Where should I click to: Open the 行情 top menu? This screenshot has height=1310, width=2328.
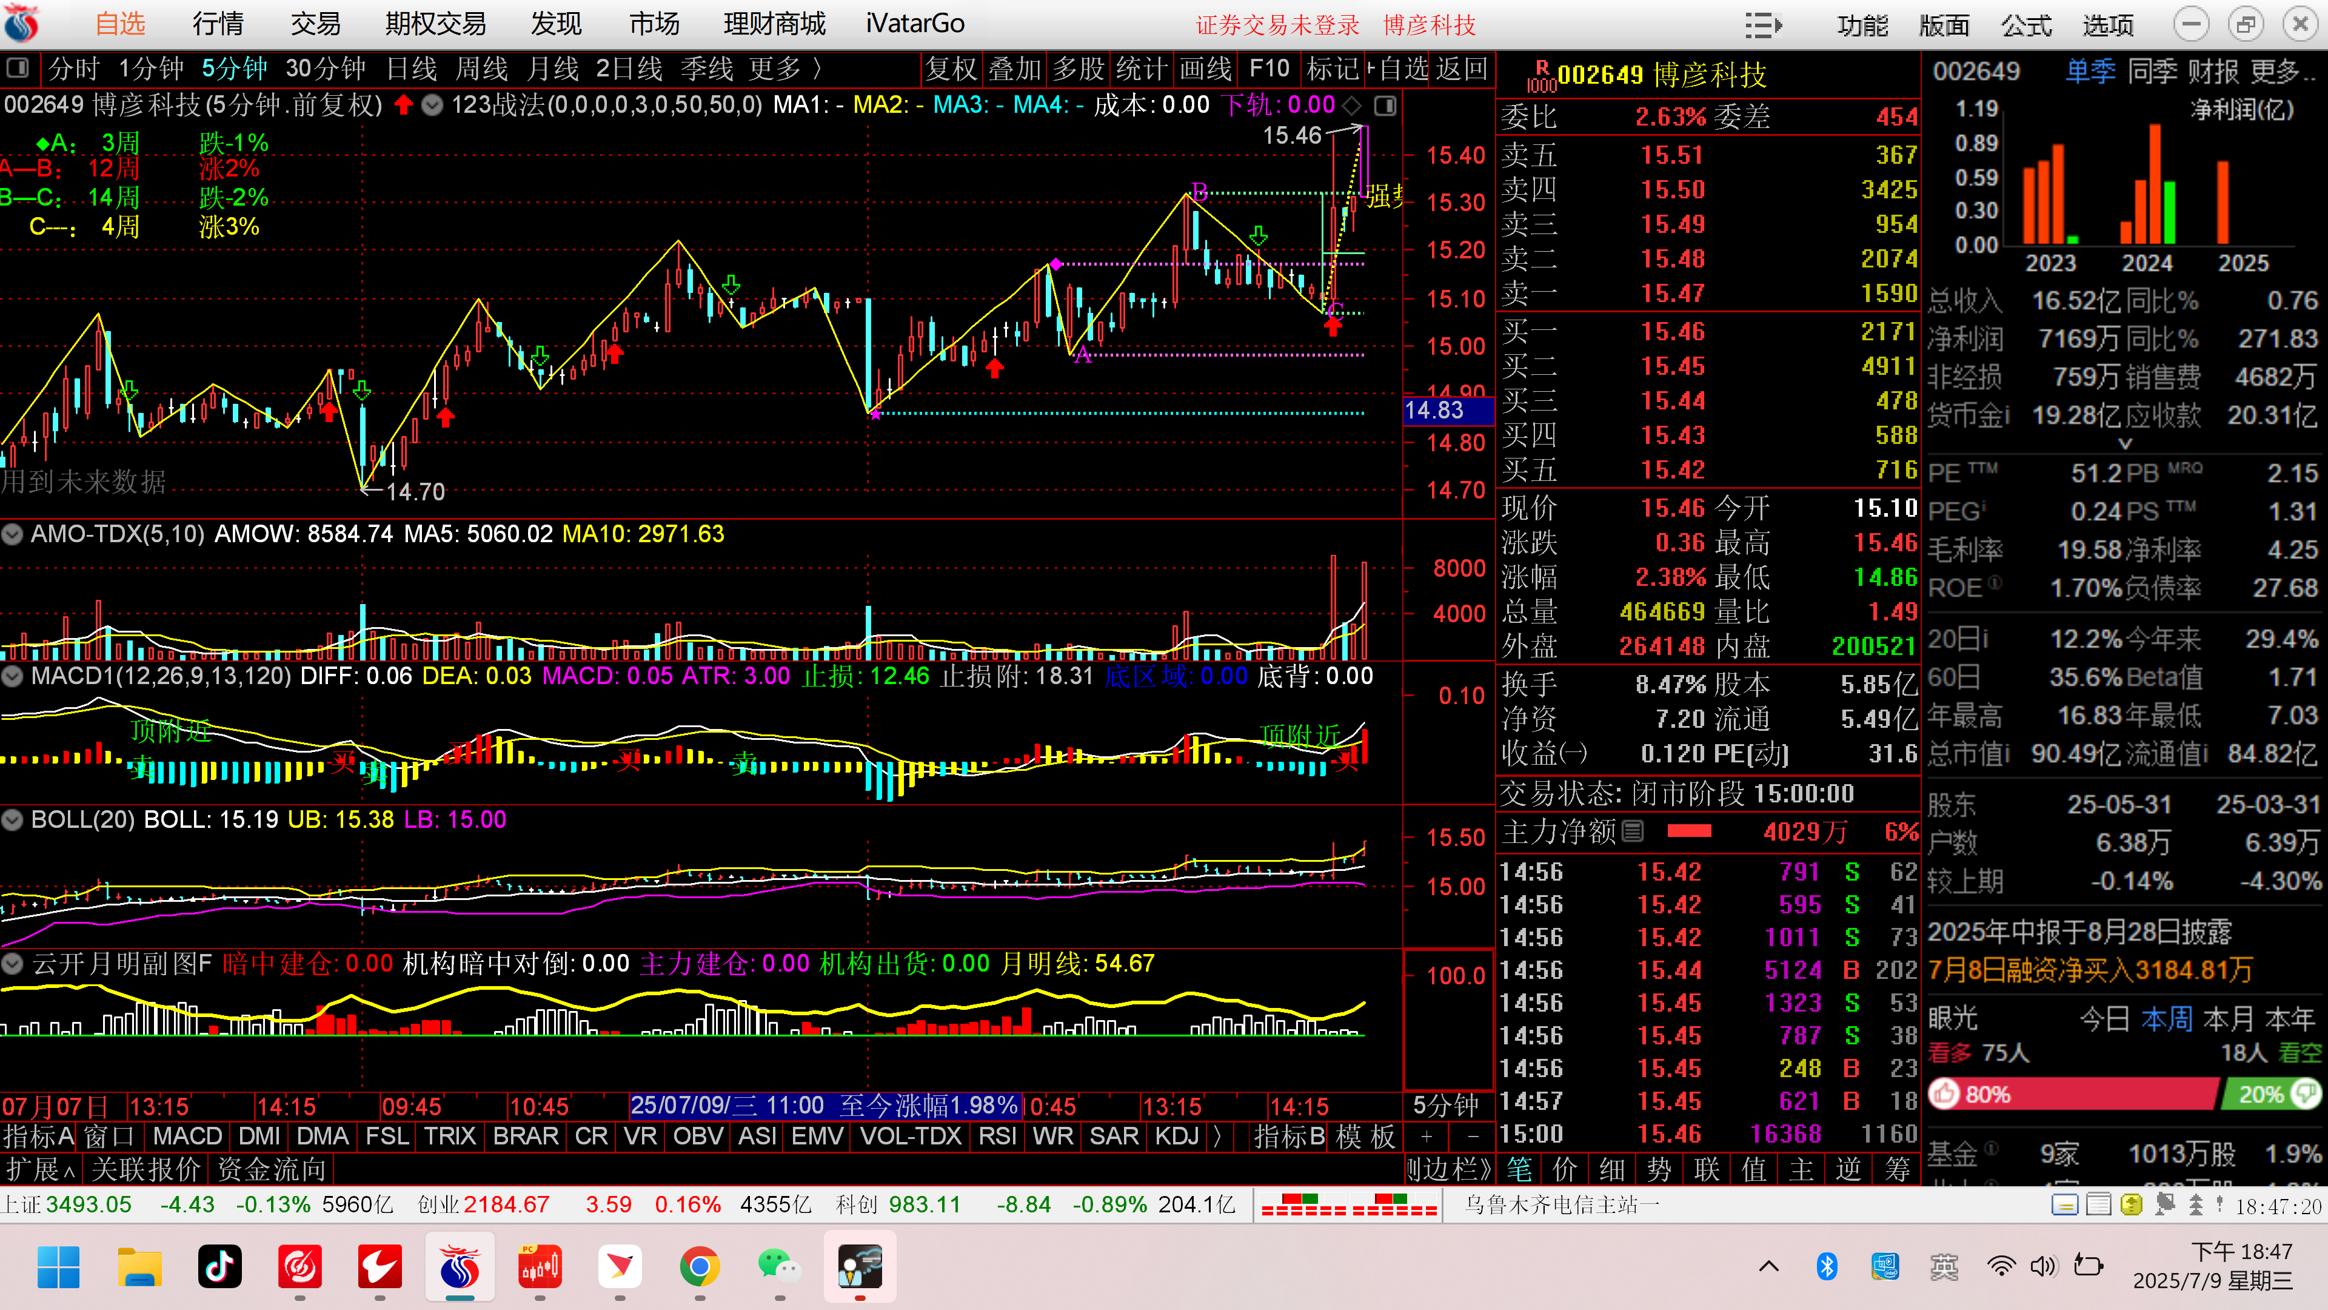coord(218,24)
